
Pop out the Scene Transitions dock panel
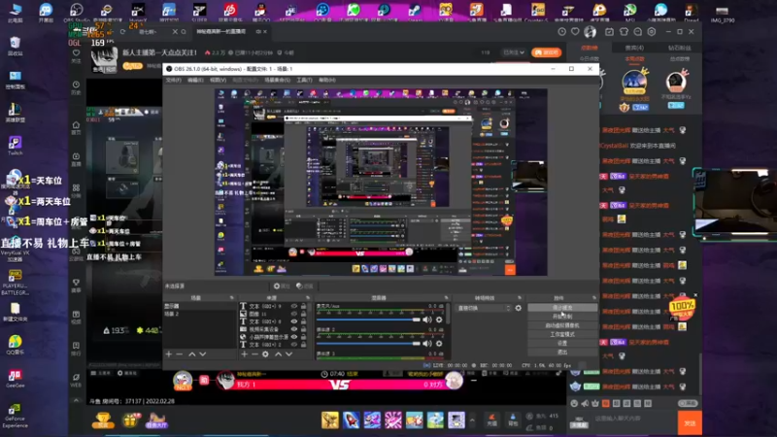(x=520, y=298)
